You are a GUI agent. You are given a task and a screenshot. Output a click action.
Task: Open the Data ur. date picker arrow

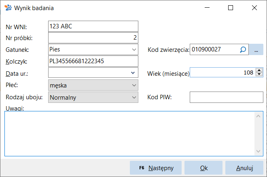[133, 73]
